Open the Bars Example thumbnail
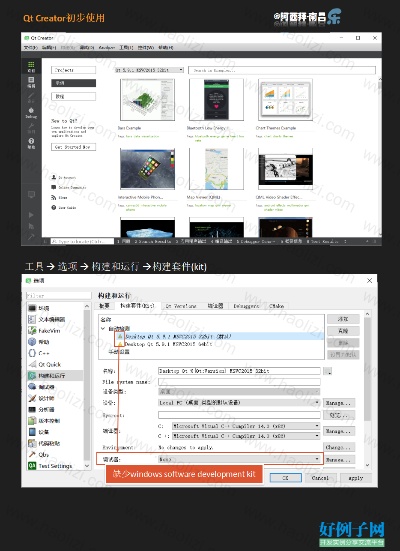Image resolution: width=400 pixels, height=551 pixels. tap(148, 100)
